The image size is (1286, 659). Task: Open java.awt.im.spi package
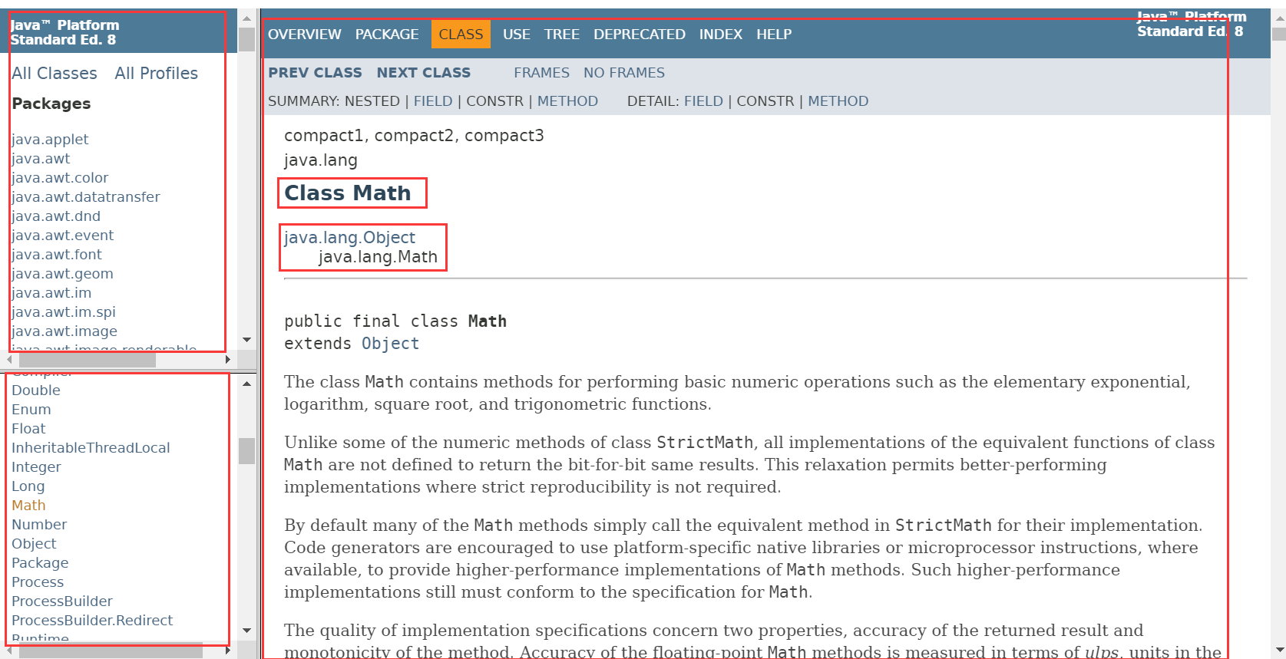64,312
